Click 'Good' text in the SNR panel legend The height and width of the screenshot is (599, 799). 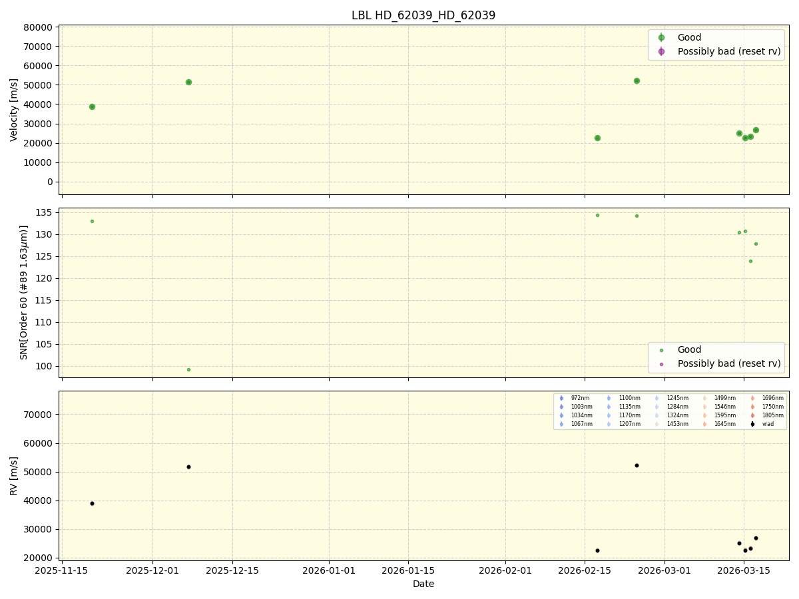tap(689, 349)
